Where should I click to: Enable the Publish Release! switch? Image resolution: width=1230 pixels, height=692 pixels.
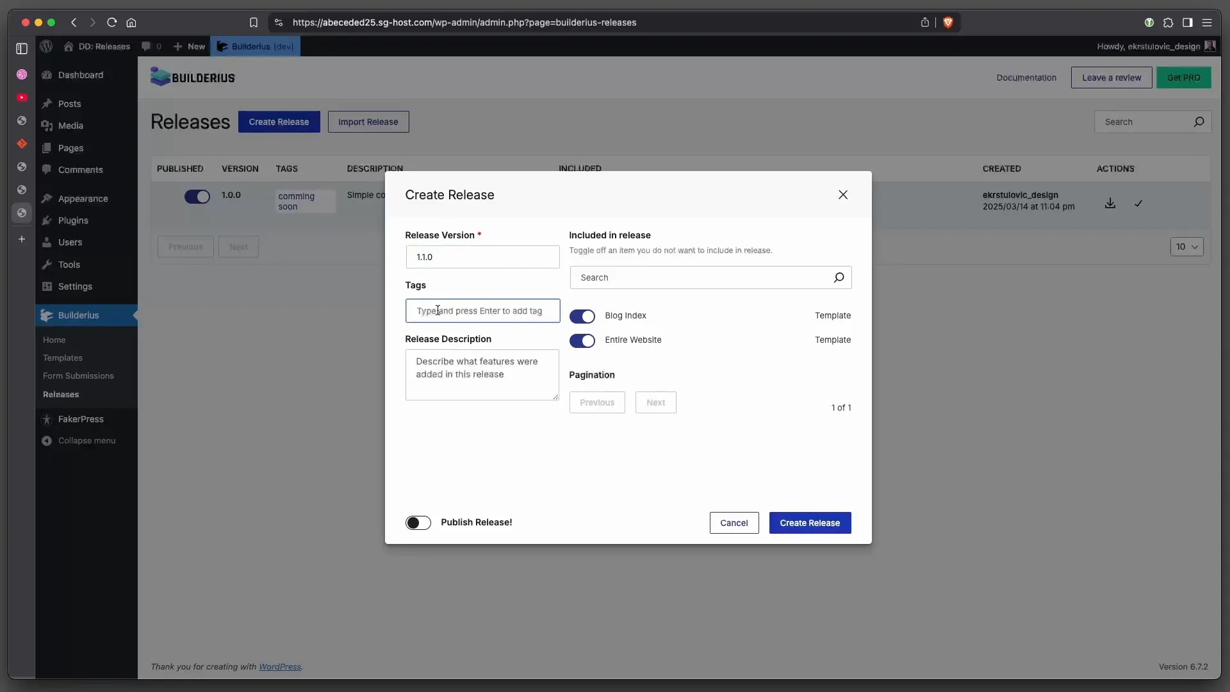tap(418, 523)
